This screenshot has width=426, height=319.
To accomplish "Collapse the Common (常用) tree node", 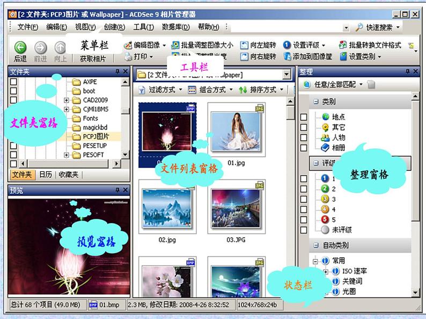I will (315, 261).
